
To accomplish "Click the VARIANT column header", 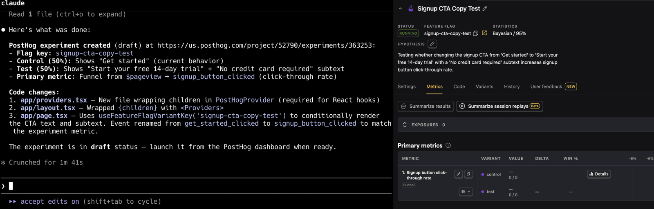I will tap(490, 158).
